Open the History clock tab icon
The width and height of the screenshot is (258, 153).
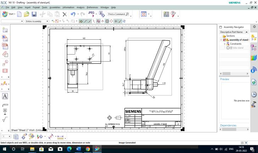(x=254, y=94)
